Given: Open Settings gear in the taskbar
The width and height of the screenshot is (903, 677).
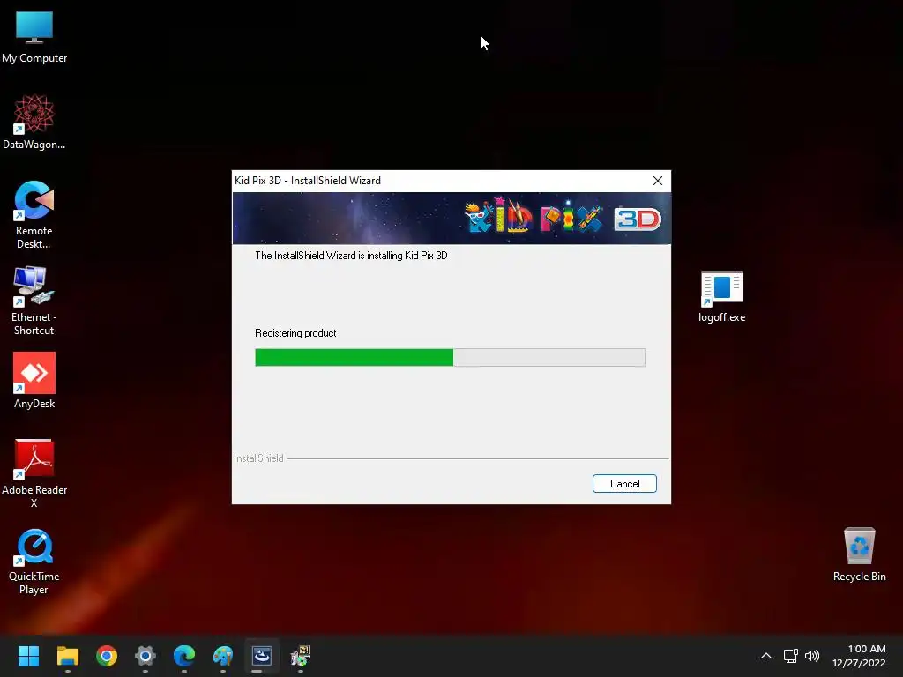Looking at the screenshot, I should pyautogui.click(x=146, y=656).
